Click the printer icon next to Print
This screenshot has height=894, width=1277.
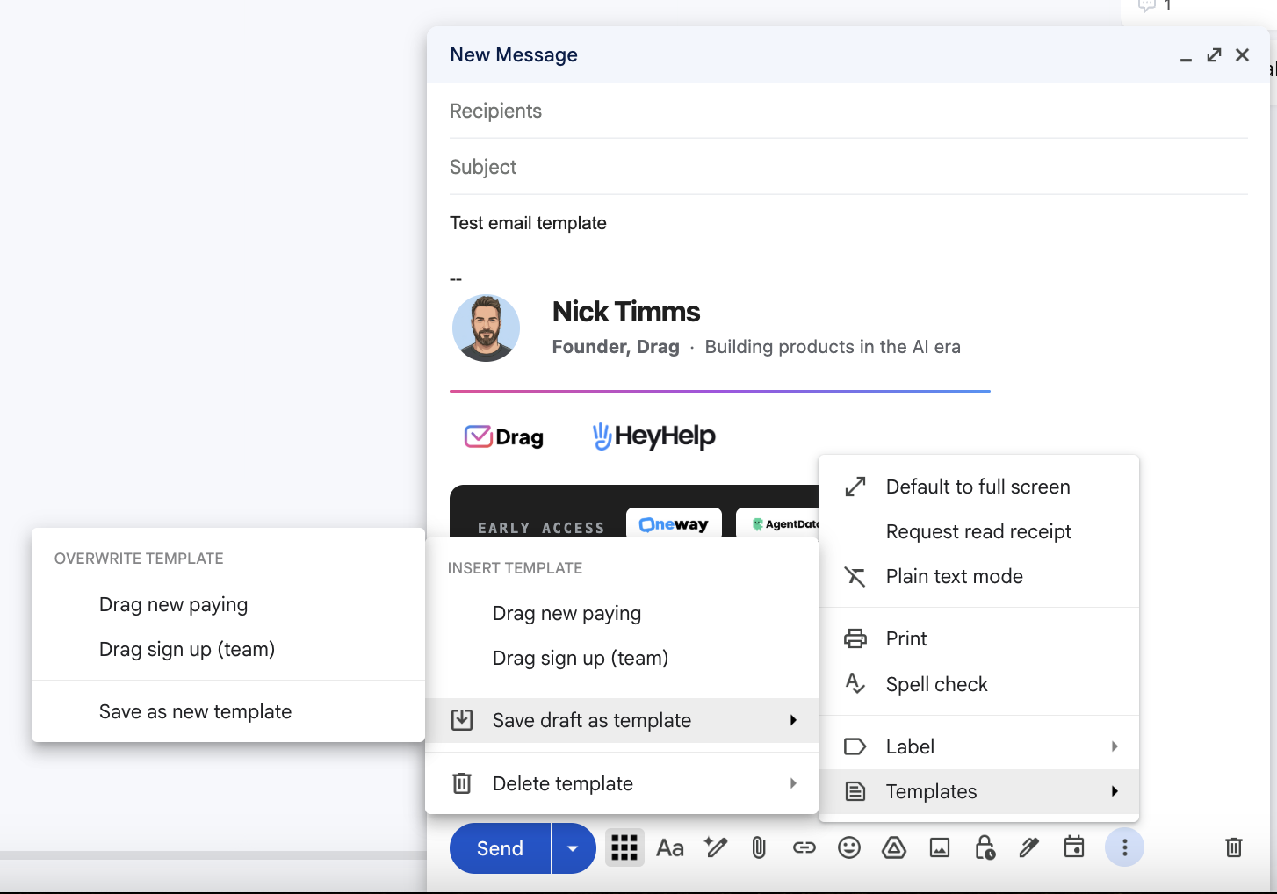(855, 638)
